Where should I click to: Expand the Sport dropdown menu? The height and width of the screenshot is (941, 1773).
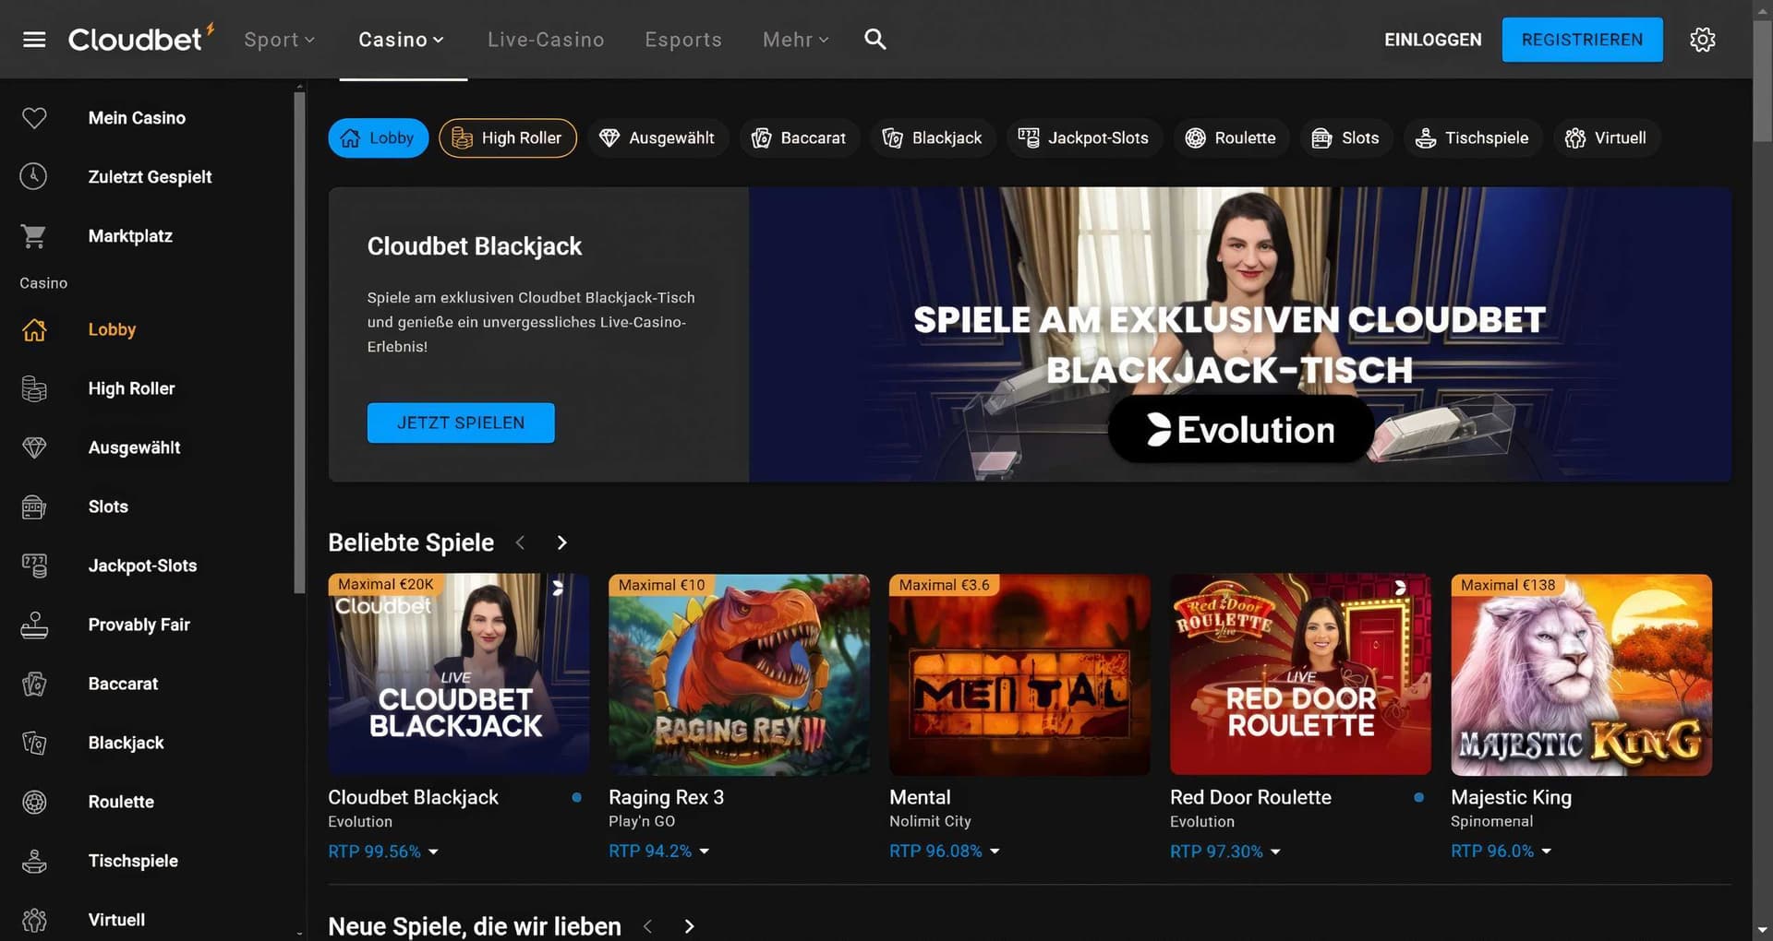point(279,39)
